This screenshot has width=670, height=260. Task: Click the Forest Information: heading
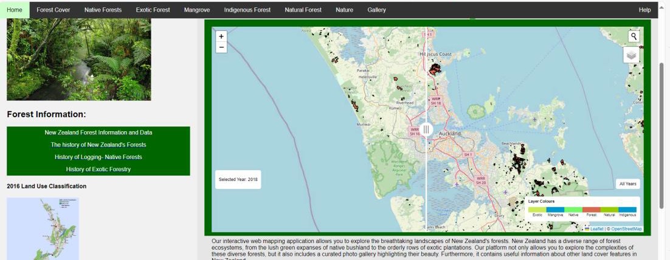tap(47, 114)
